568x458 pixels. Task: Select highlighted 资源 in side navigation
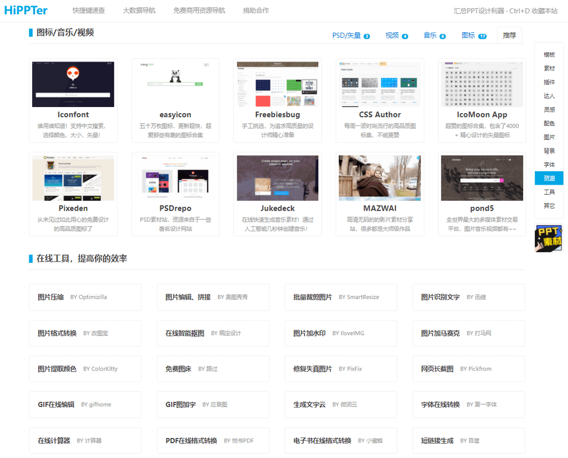tap(549, 178)
